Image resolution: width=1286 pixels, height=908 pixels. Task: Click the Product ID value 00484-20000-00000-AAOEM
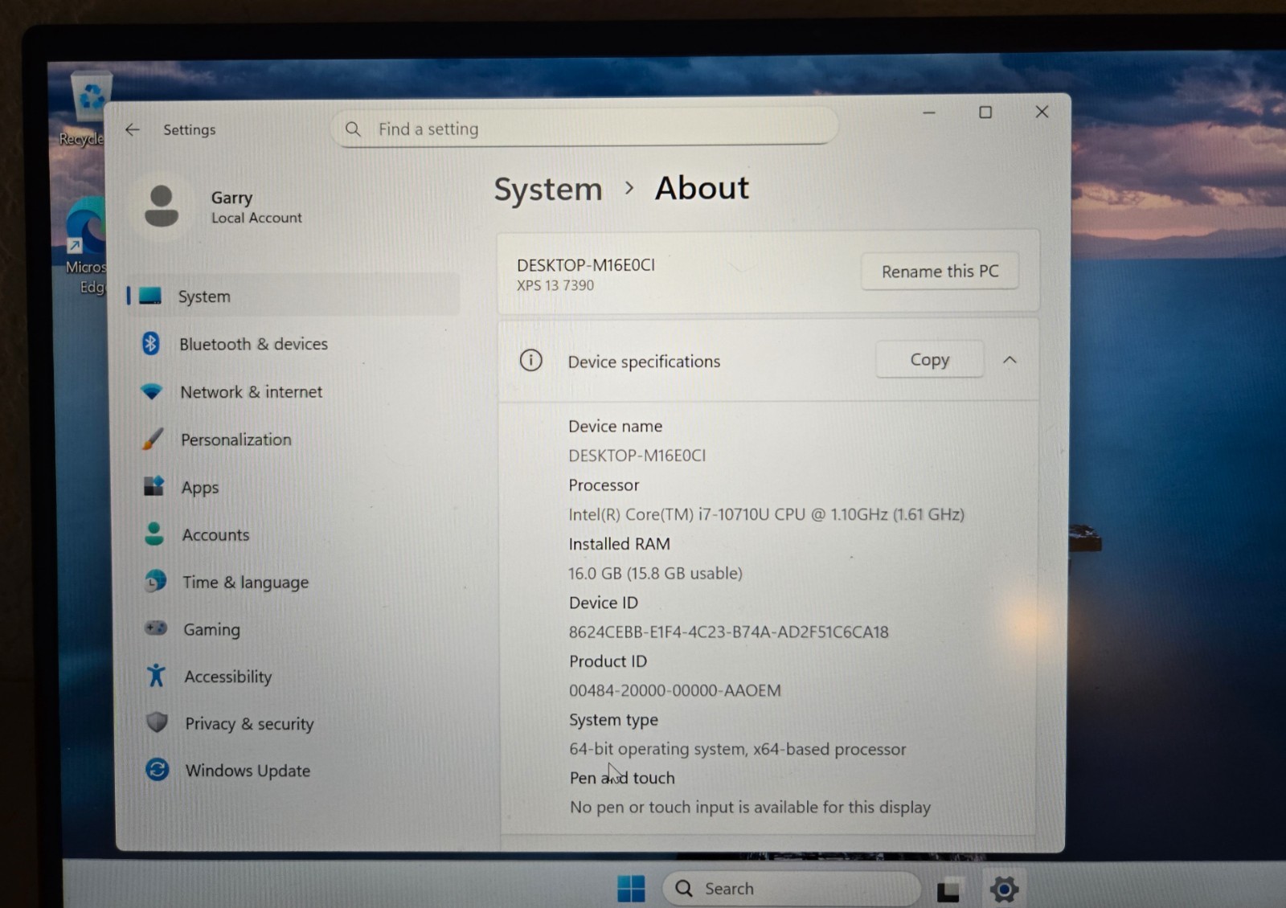click(674, 690)
